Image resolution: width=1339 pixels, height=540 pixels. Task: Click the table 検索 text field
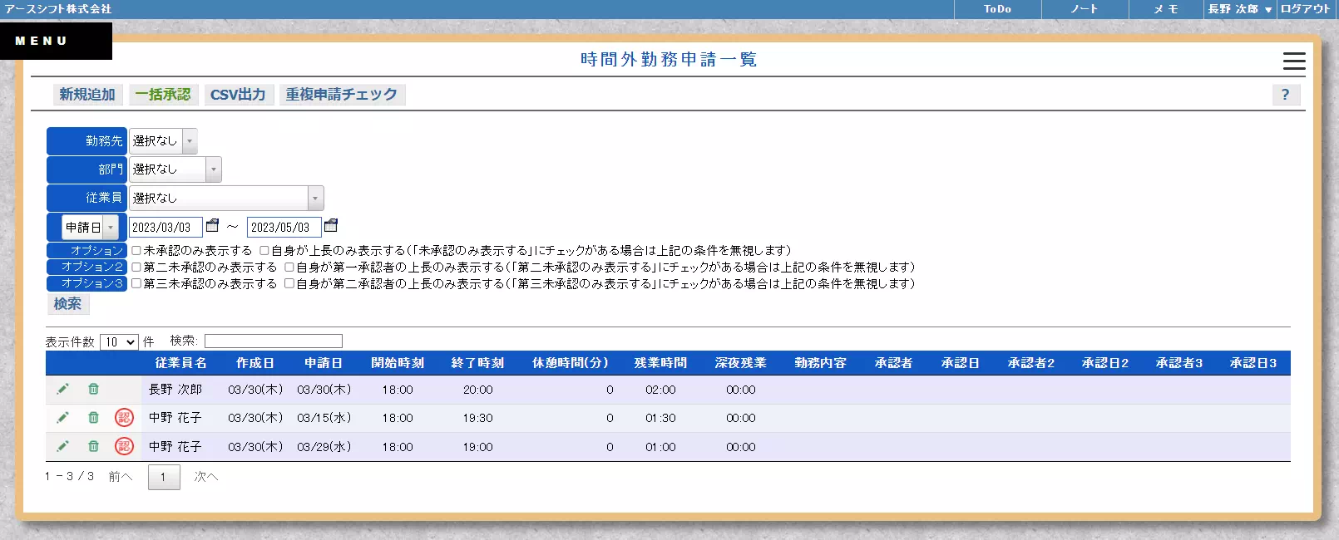273,341
